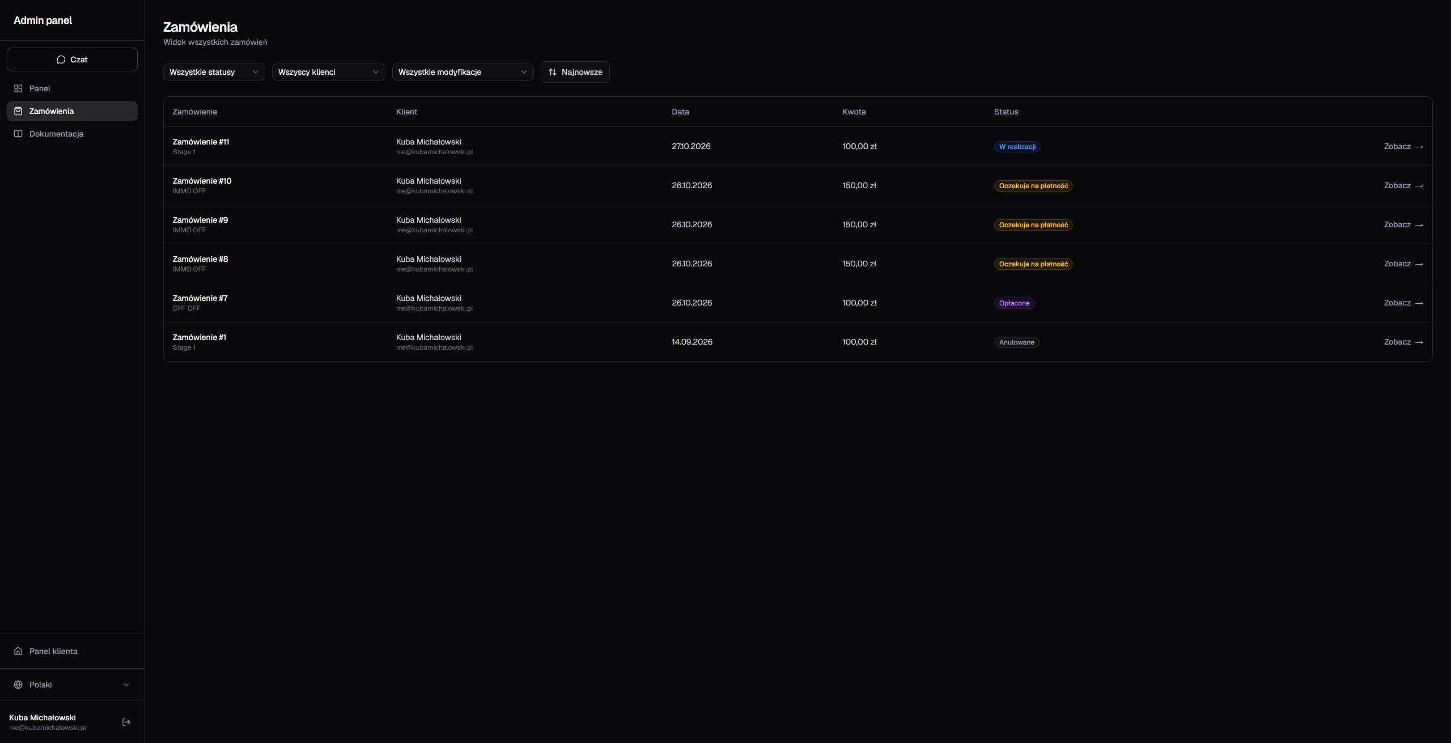This screenshot has width=1451, height=743.
Task: Click the DPF OFF label
Action: click(186, 308)
